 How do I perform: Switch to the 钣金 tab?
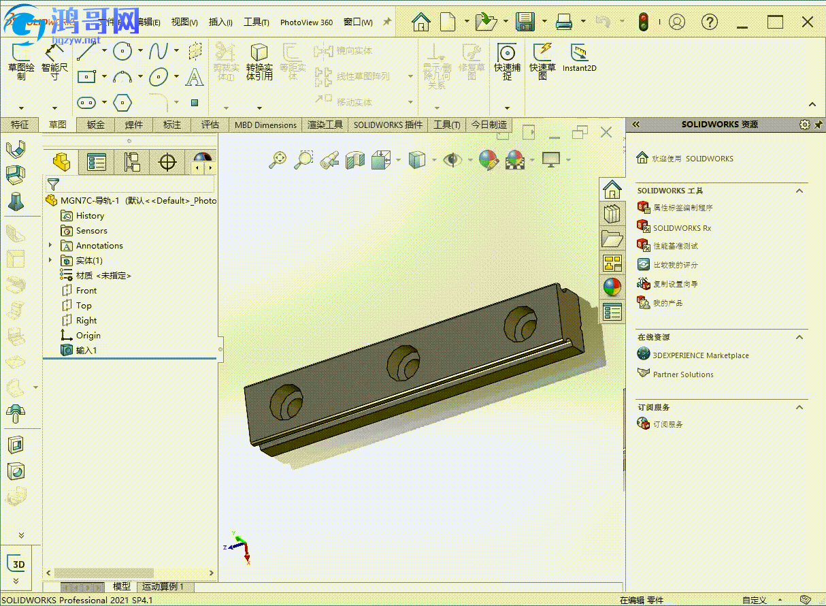coord(96,125)
